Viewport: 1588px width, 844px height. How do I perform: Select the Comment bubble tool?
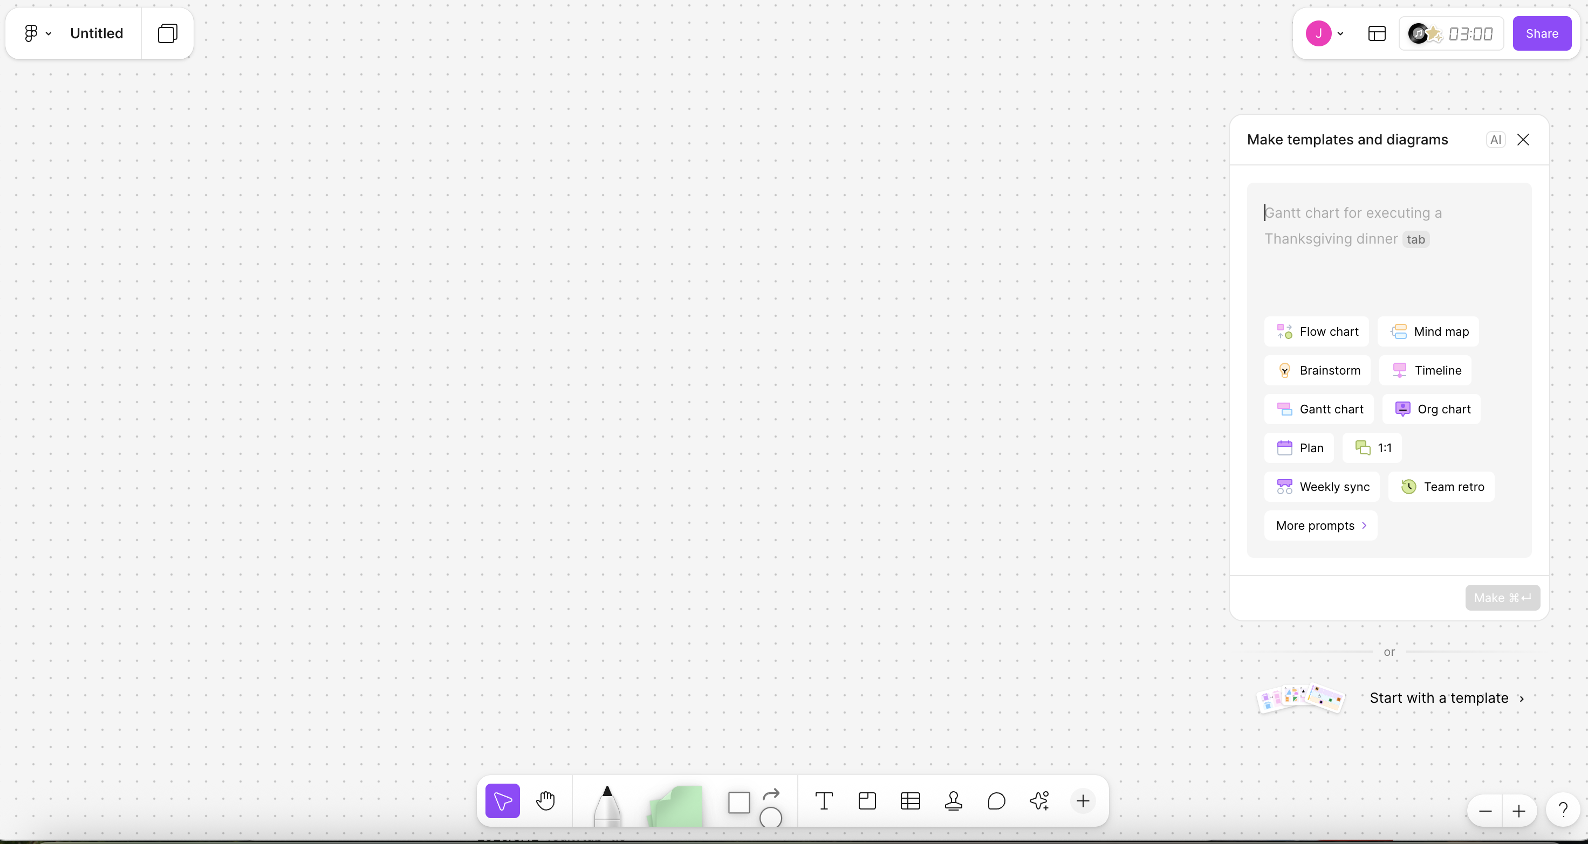click(x=996, y=800)
